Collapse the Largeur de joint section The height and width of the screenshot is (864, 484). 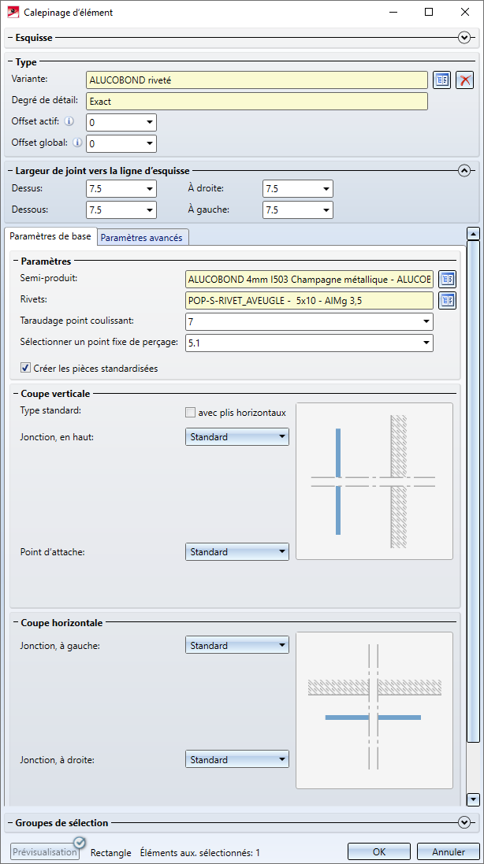[464, 170]
